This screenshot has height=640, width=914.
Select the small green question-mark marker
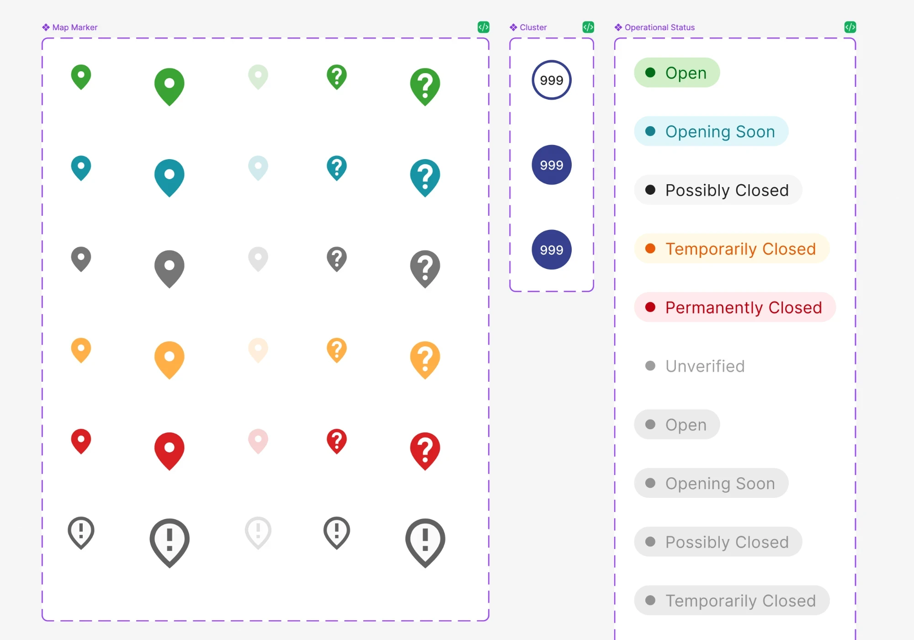337,77
